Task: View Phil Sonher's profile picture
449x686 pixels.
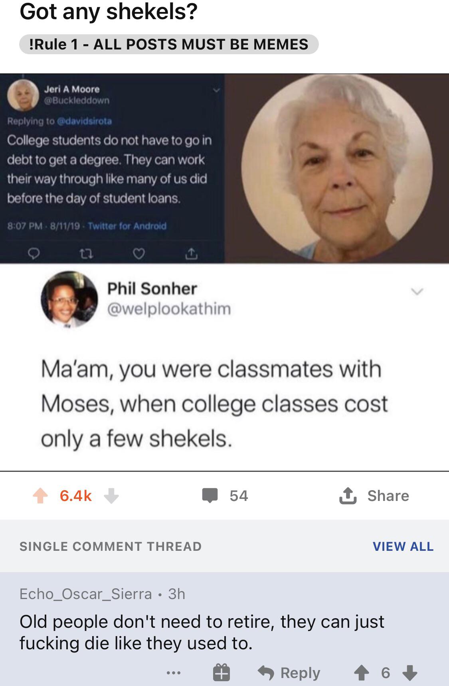Action: [x=69, y=300]
